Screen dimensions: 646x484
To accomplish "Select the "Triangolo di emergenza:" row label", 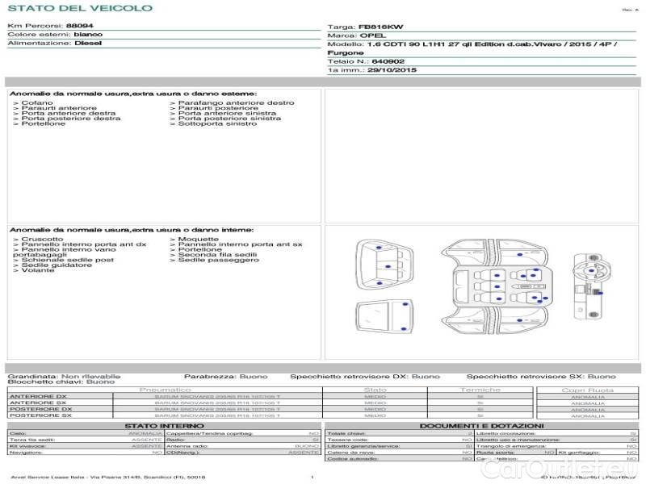I will [511, 446].
